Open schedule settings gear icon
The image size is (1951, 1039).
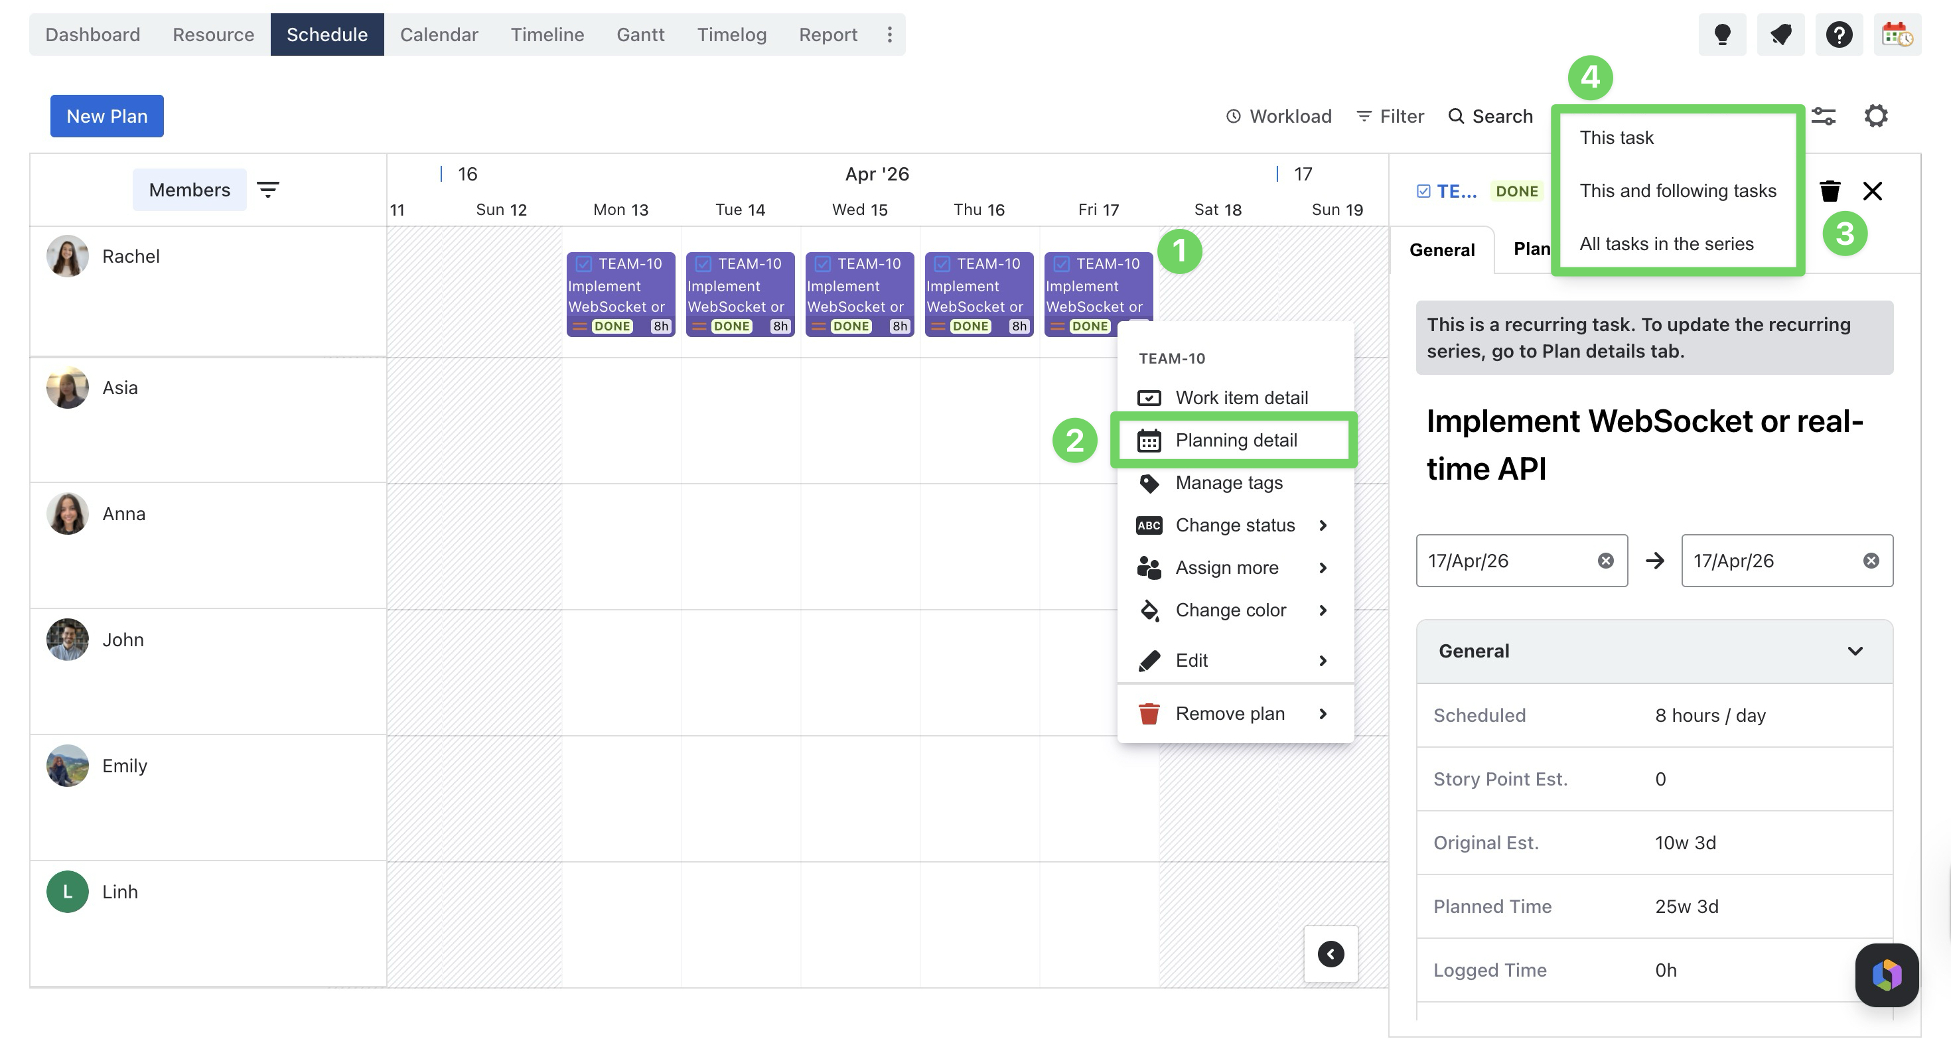(1875, 116)
